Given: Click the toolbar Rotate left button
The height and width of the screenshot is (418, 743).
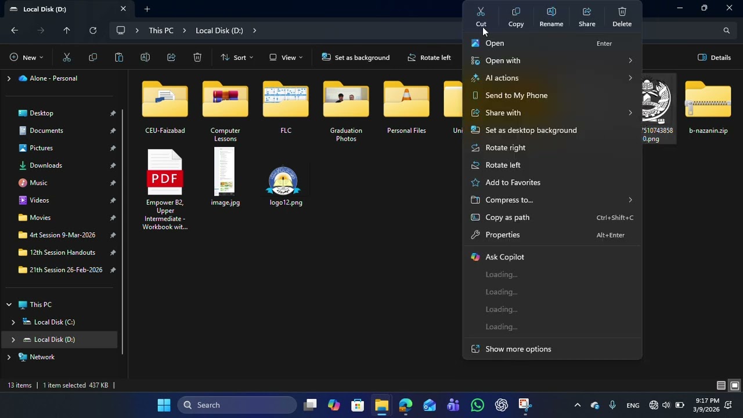Looking at the screenshot, I should [430, 57].
